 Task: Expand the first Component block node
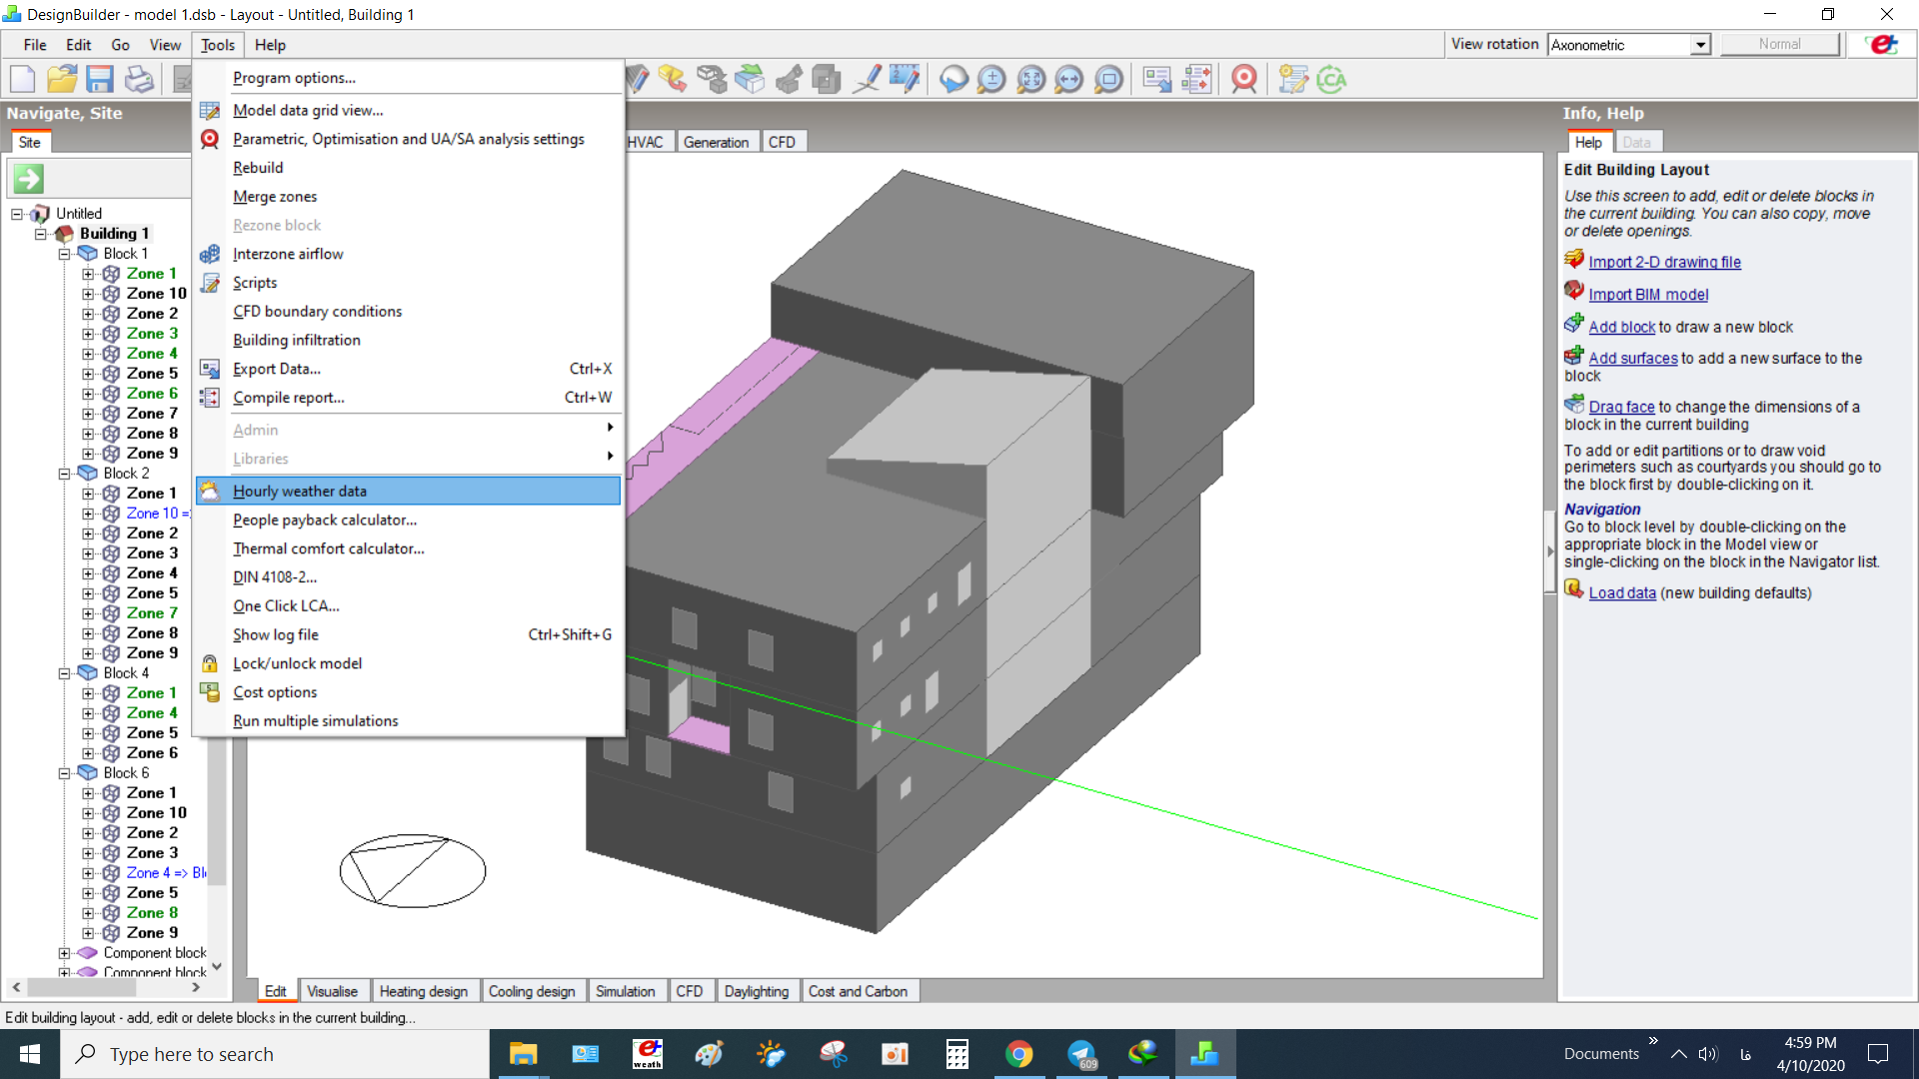click(64, 953)
